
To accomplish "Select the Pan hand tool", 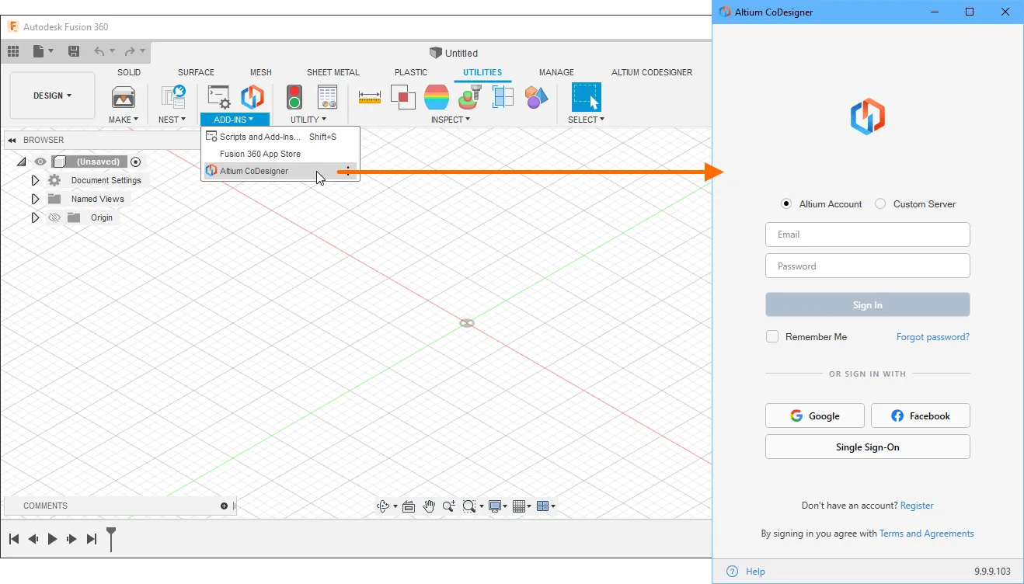I will click(x=429, y=506).
